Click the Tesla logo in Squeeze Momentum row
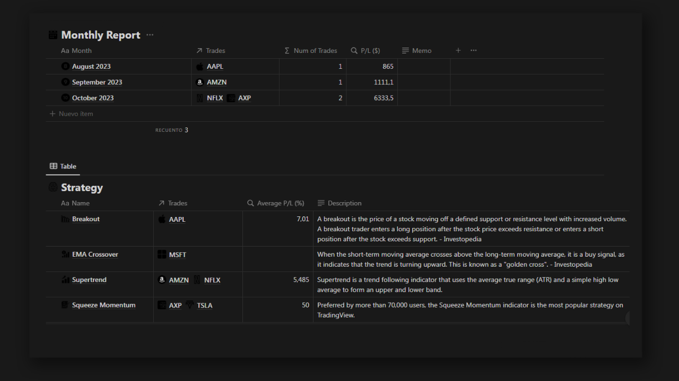Viewport: 679px width, 381px height. pyautogui.click(x=190, y=305)
